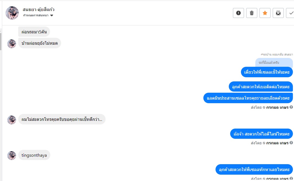Screen dimensions: 294x181
Task: Toggle the orange star follow-up icon
Action: [265, 13]
